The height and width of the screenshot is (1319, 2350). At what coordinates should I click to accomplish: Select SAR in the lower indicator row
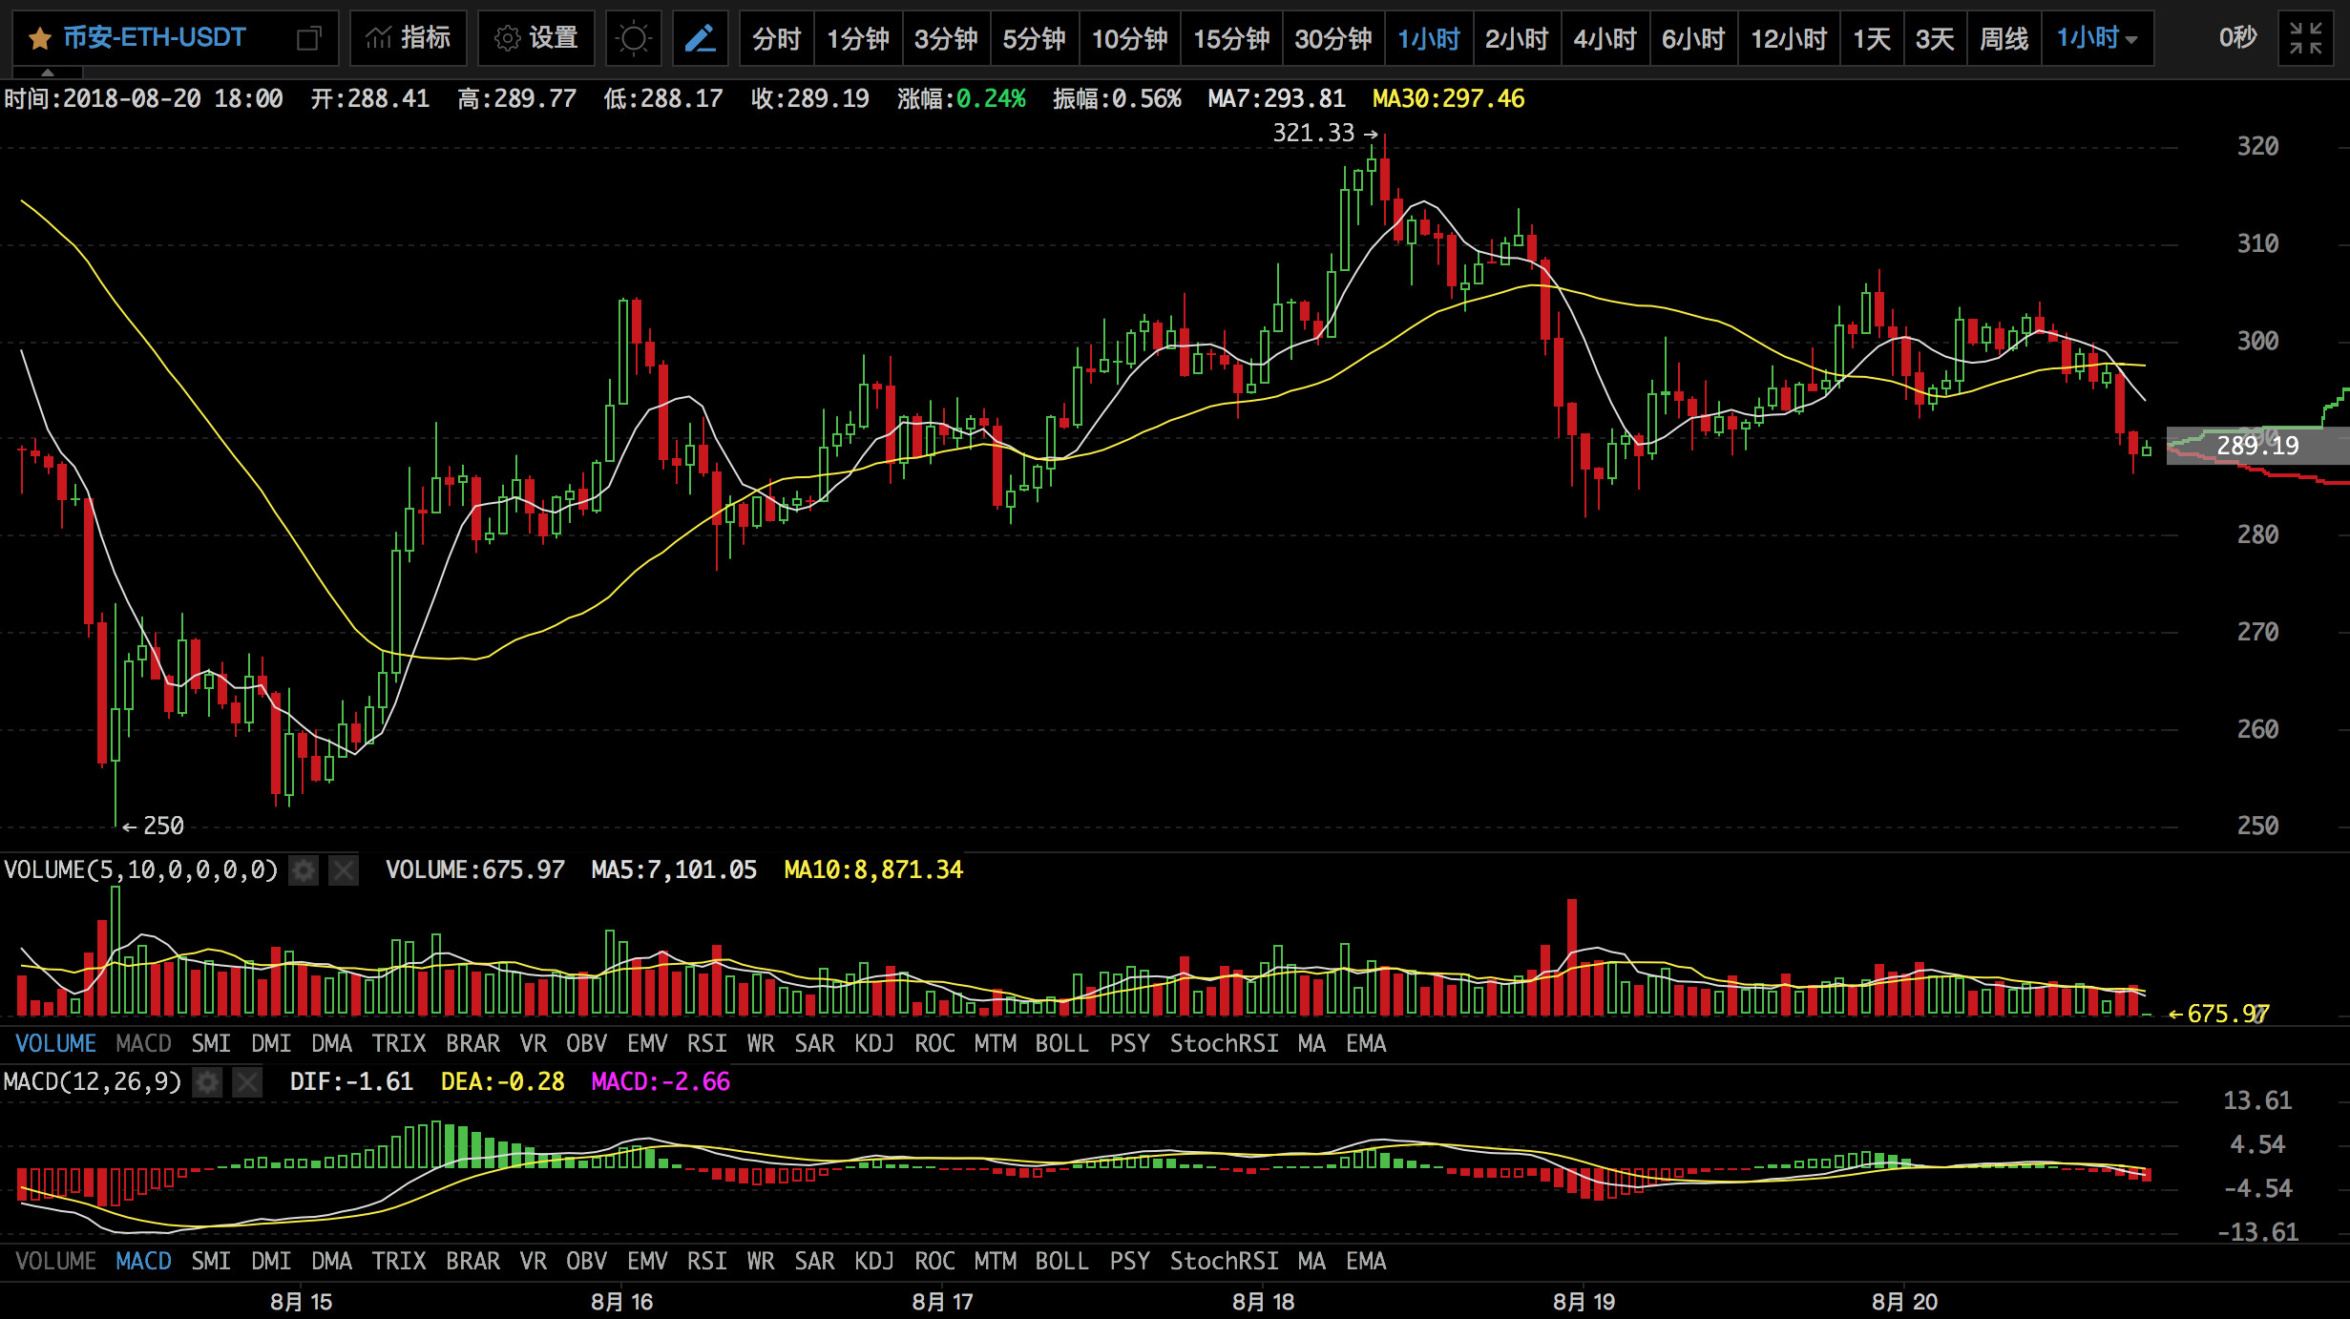814,1261
